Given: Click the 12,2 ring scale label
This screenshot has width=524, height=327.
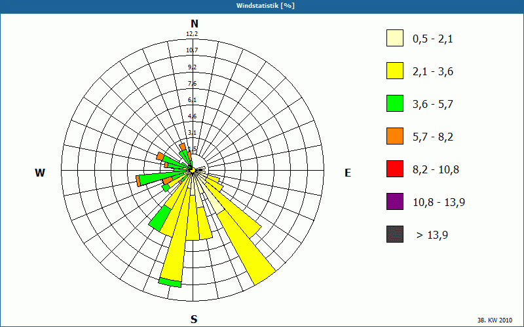Looking at the screenshot, I should coord(192,34).
